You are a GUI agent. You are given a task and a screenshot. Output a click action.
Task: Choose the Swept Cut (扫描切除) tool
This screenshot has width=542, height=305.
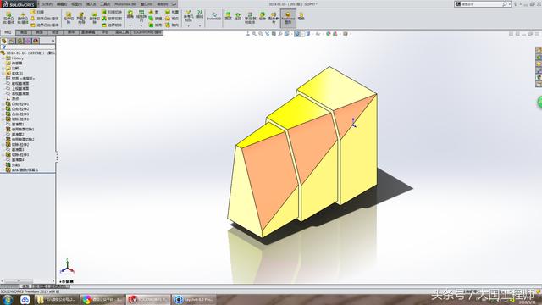pos(112,12)
